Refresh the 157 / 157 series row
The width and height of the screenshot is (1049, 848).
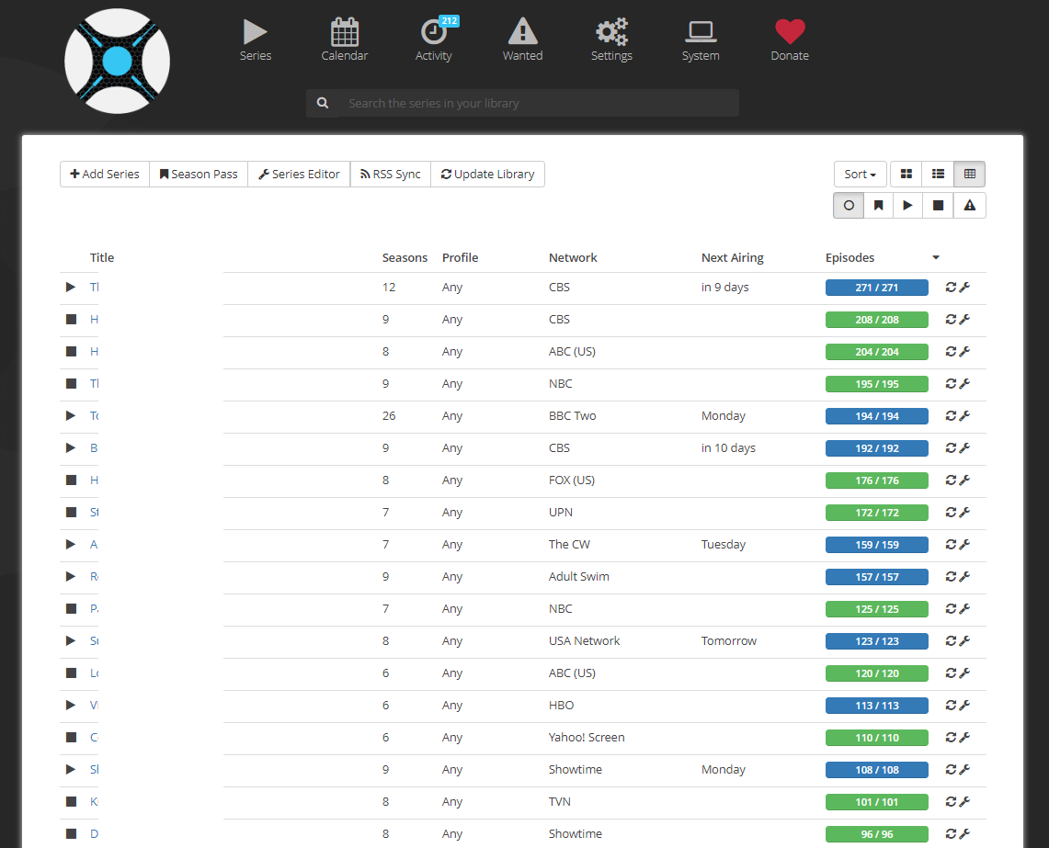(951, 576)
